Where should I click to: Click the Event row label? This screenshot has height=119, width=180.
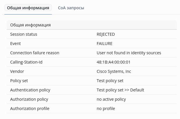pos(15,44)
